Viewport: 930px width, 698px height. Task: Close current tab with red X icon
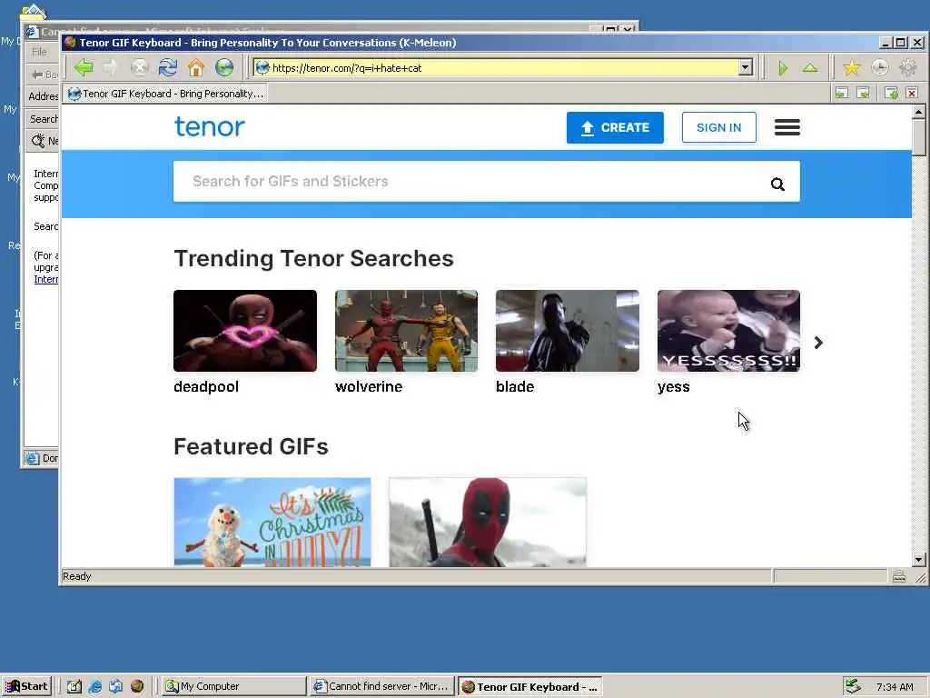(912, 94)
